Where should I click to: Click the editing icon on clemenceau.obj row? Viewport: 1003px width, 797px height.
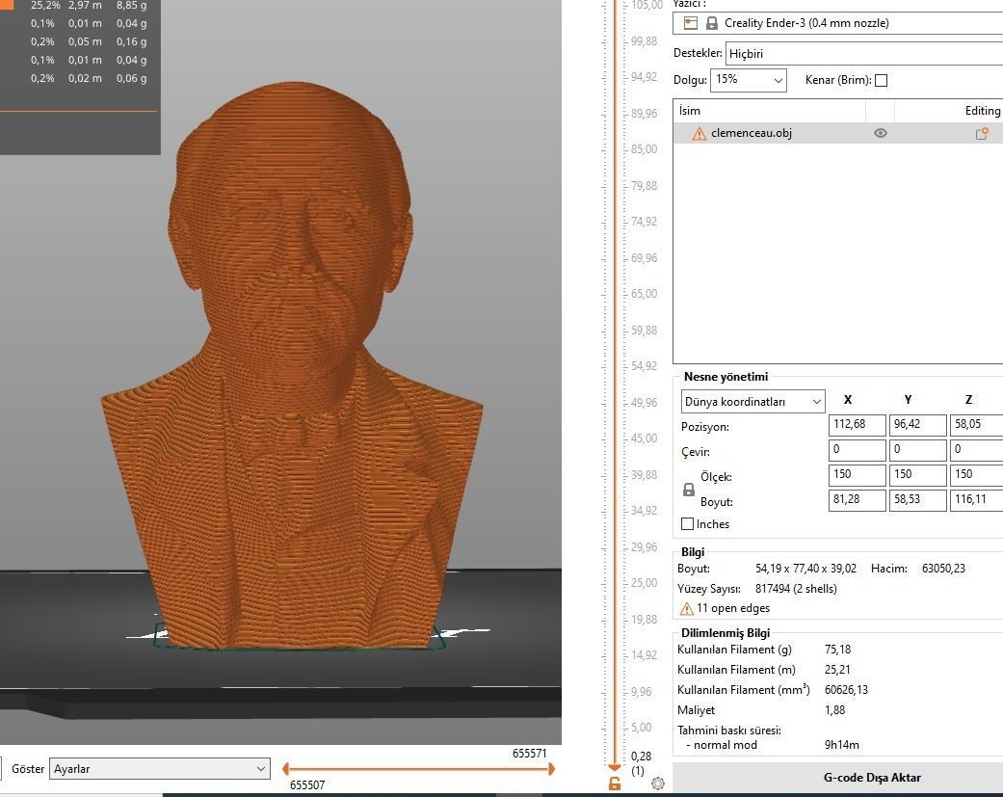point(981,133)
